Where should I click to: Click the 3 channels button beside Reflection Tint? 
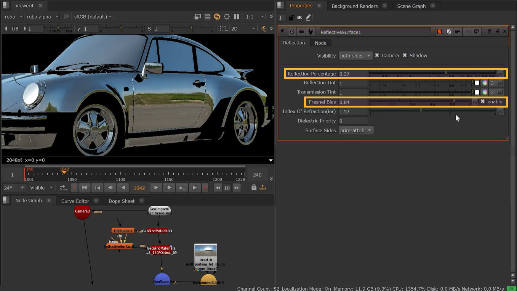tap(491, 83)
